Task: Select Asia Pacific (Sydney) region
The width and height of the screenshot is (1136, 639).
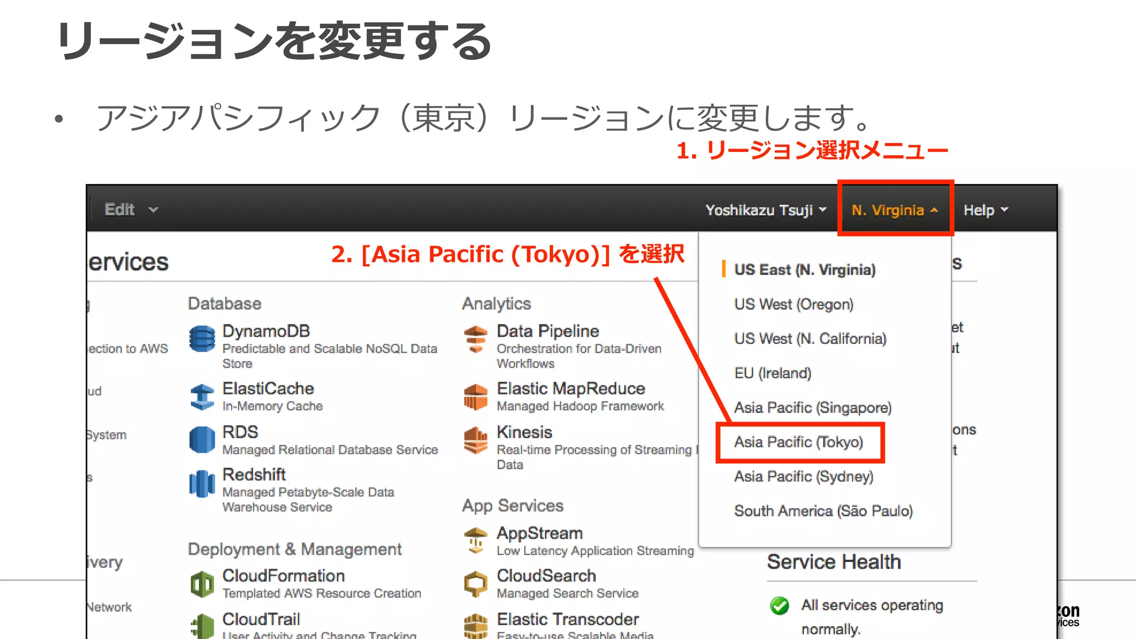Action: tap(804, 476)
